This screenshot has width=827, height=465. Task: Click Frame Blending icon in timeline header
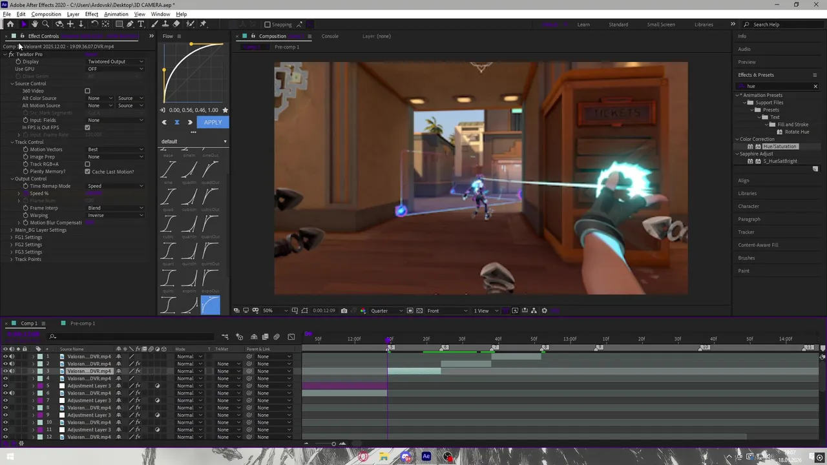265,336
